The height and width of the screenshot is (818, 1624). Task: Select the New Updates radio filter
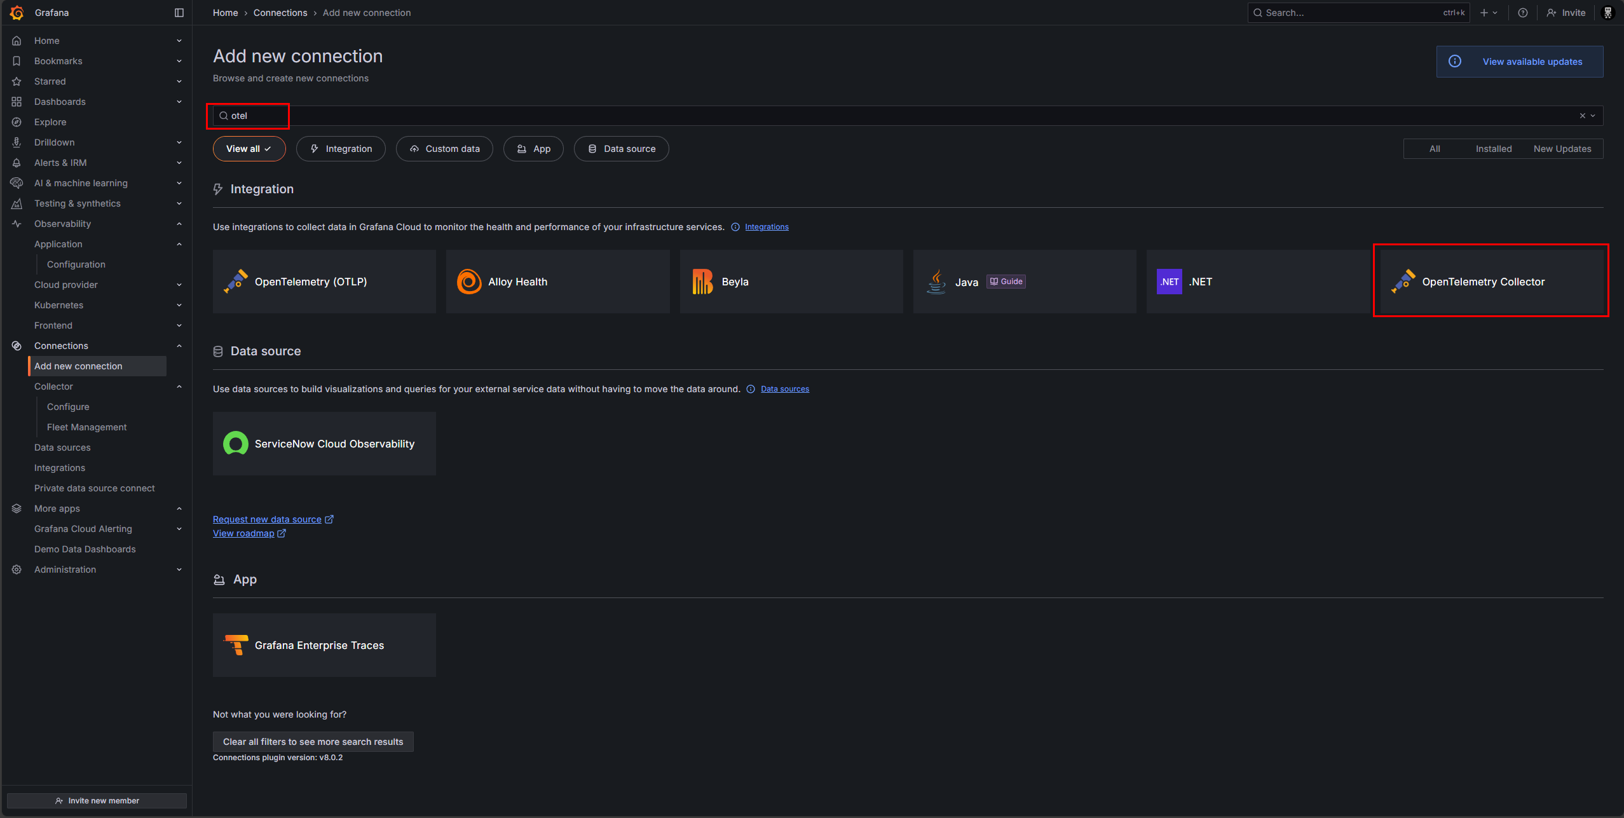pos(1562,149)
